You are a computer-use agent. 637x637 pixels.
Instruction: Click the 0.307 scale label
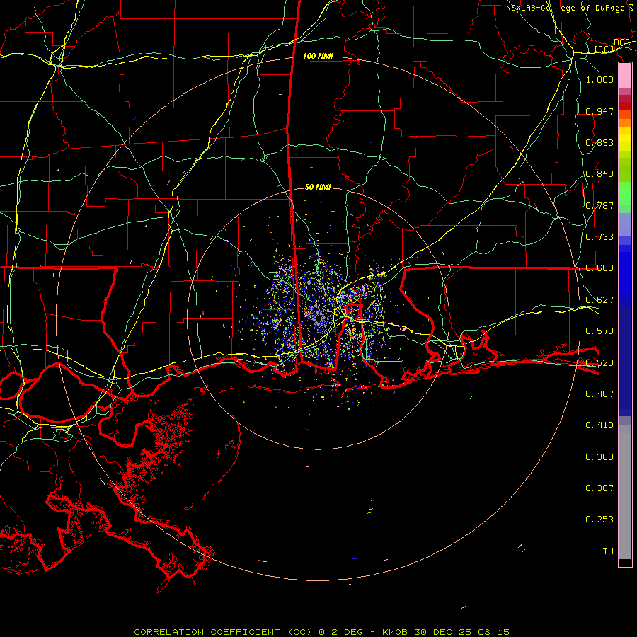pyautogui.click(x=599, y=488)
